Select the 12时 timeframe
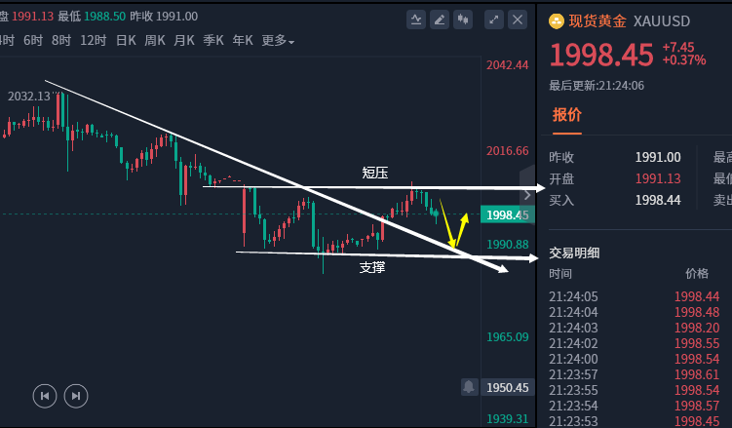 (94, 40)
